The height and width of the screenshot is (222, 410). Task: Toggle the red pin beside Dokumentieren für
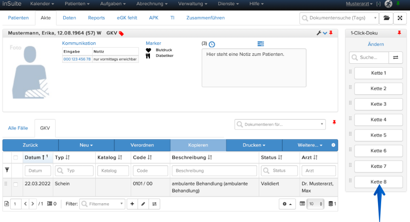[334, 123]
